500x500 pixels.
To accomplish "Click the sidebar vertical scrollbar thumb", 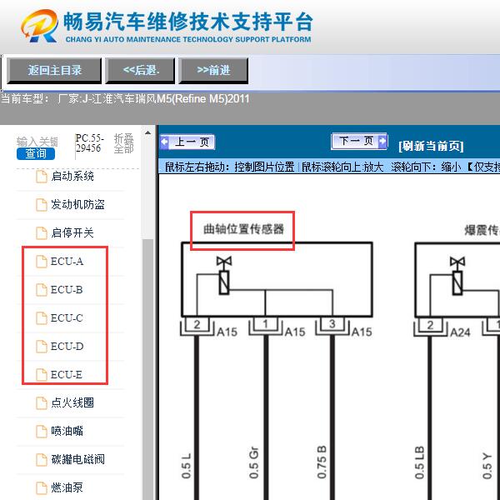I will tap(147, 368).
